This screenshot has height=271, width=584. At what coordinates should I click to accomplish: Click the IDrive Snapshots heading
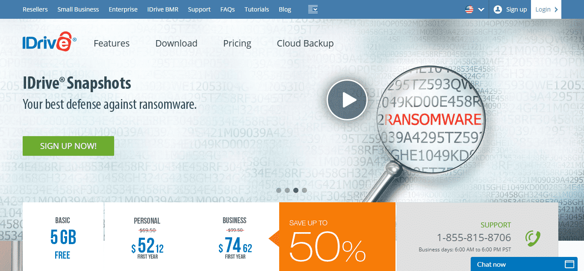pos(77,84)
